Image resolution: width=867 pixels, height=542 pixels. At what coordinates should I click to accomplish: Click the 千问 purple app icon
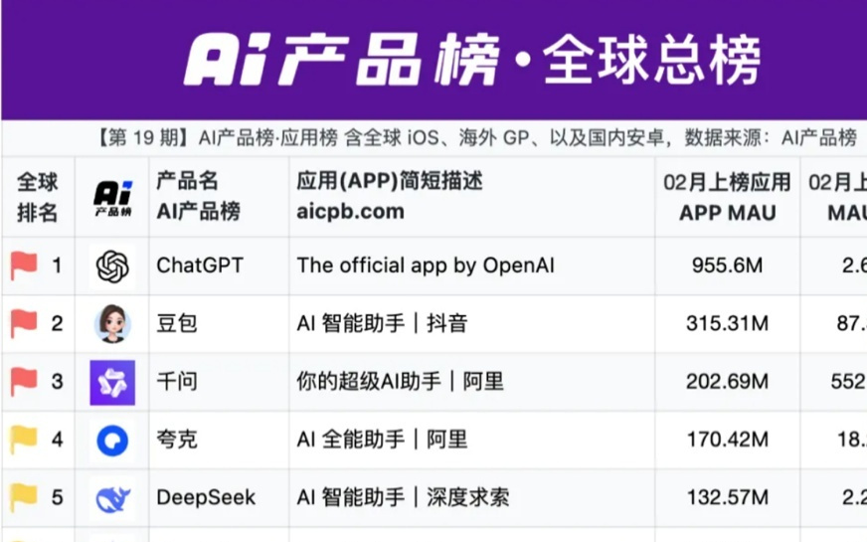(112, 382)
